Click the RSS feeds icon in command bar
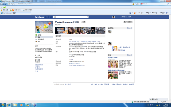Image resolution: width=171 pixels, height=107 pixels. pyautogui.click(x=135, y=13)
